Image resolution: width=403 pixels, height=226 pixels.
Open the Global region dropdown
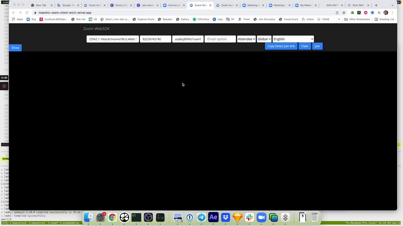(x=264, y=39)
